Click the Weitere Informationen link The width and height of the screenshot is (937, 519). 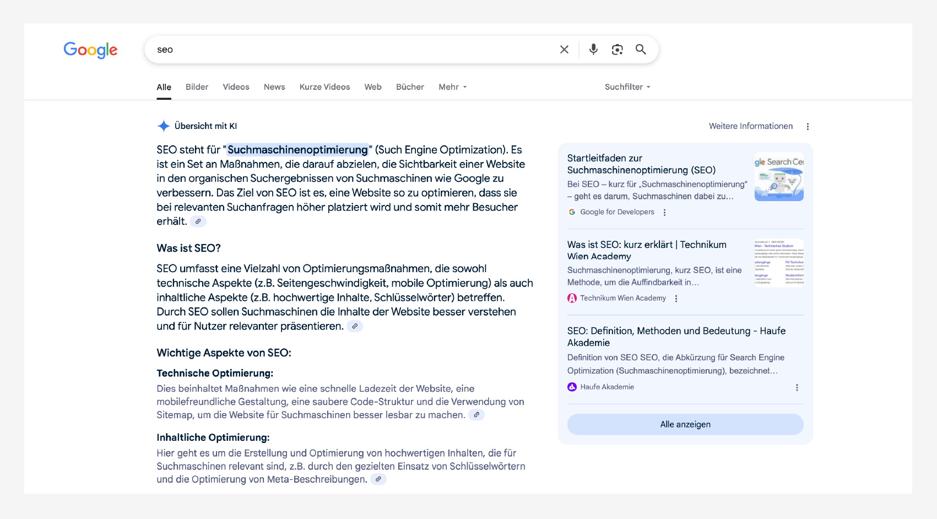coord(751,126)
